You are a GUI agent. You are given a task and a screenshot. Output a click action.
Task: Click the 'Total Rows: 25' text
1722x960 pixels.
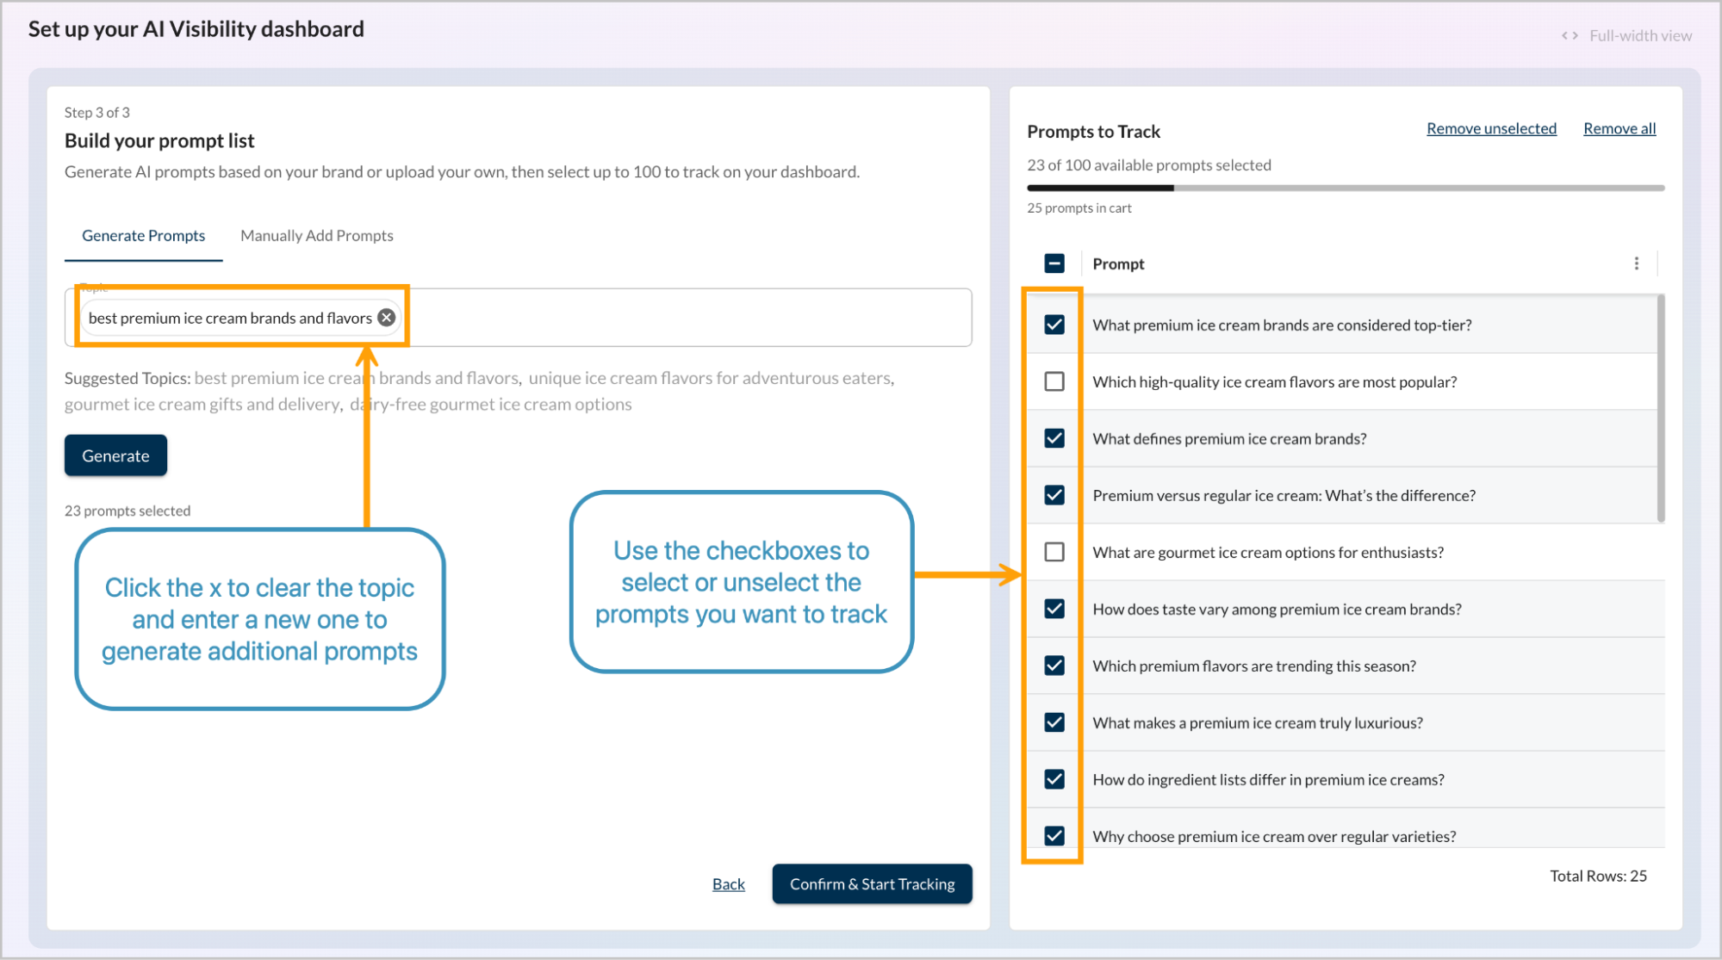coord(1598,876)
